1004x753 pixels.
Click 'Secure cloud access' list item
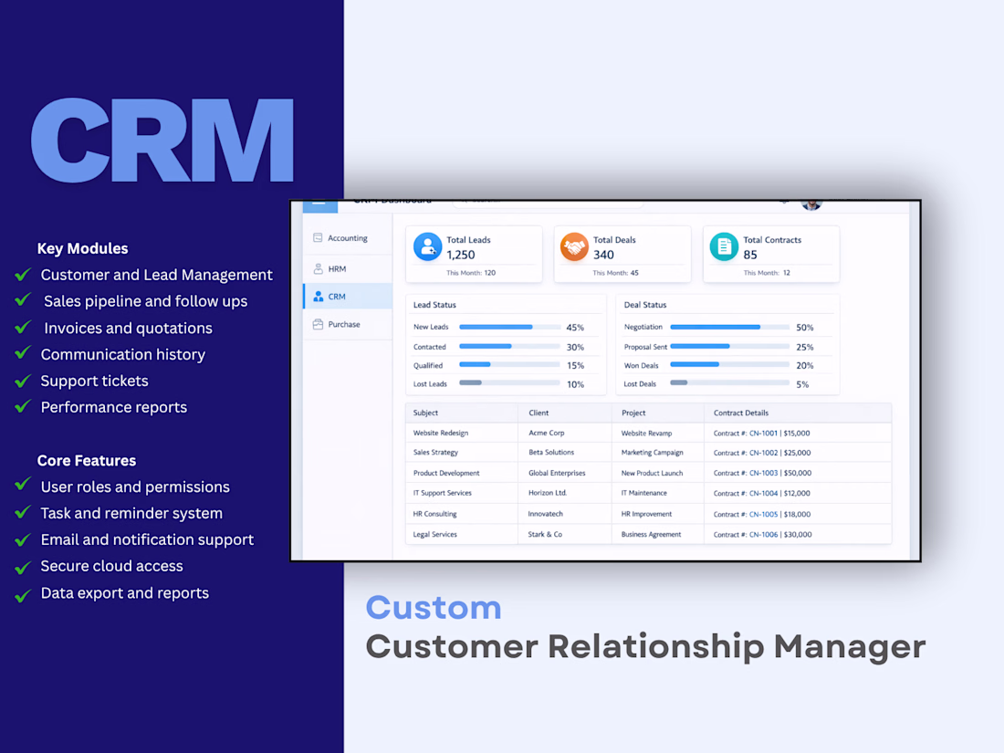(x=111, y=566)
